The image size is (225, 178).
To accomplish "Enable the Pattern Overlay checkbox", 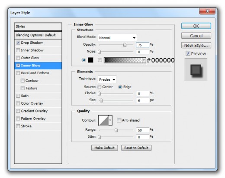I will coord(18,119).
